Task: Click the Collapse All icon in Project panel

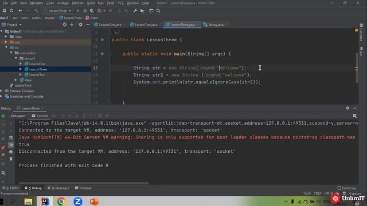Action: (x=72, y=25)
